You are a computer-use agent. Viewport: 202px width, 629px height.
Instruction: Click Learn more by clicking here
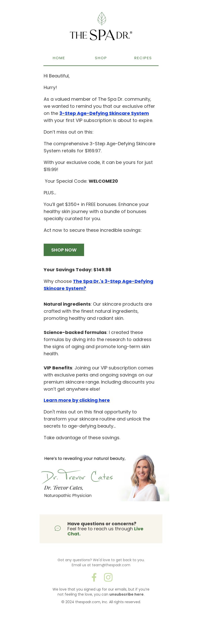[77, 400]
